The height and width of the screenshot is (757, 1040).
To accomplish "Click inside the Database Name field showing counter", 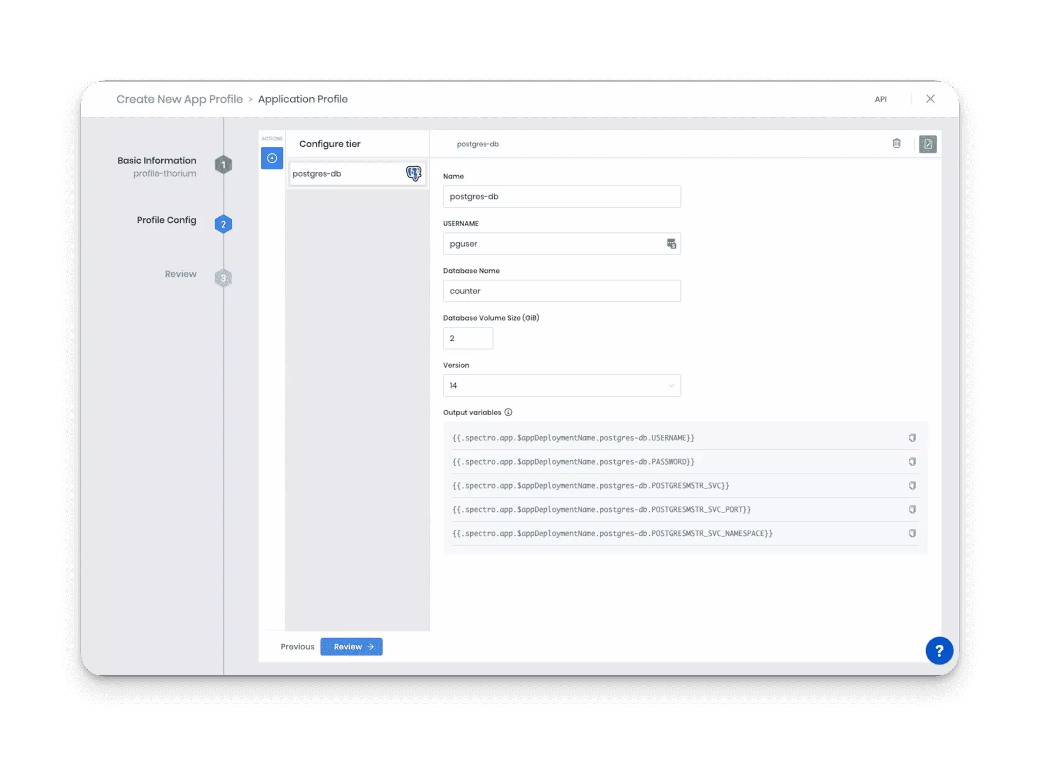I will pos(561,291).
